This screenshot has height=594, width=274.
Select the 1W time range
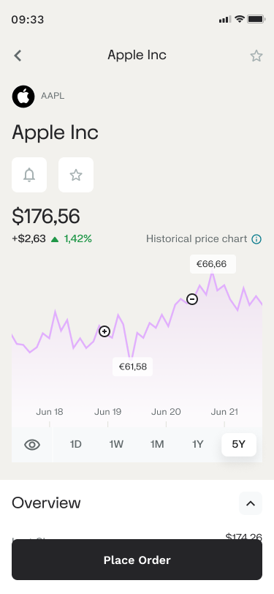tap(116, 444)
